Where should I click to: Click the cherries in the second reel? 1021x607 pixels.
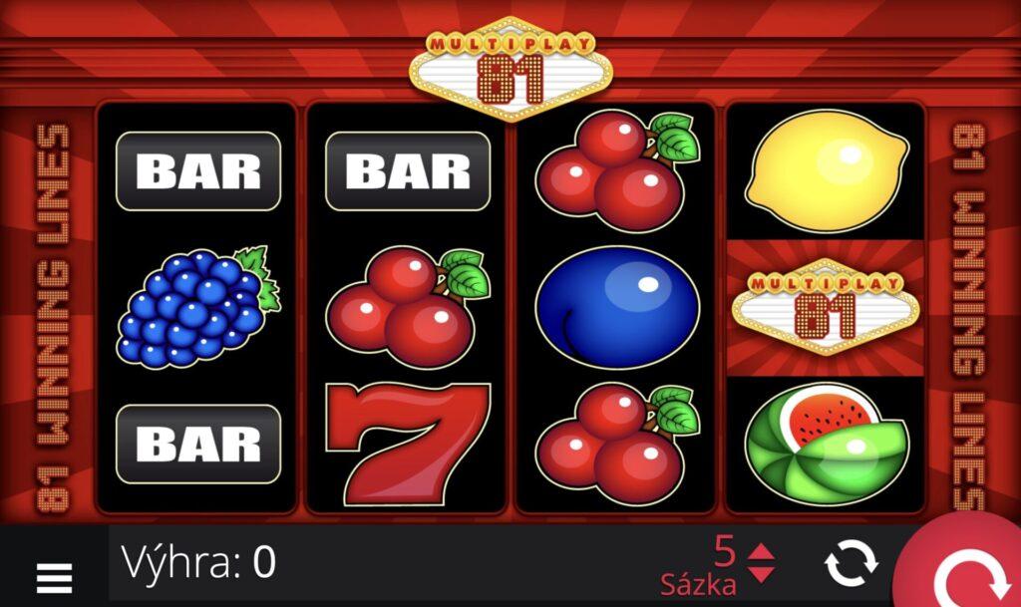tap(408, 306)
